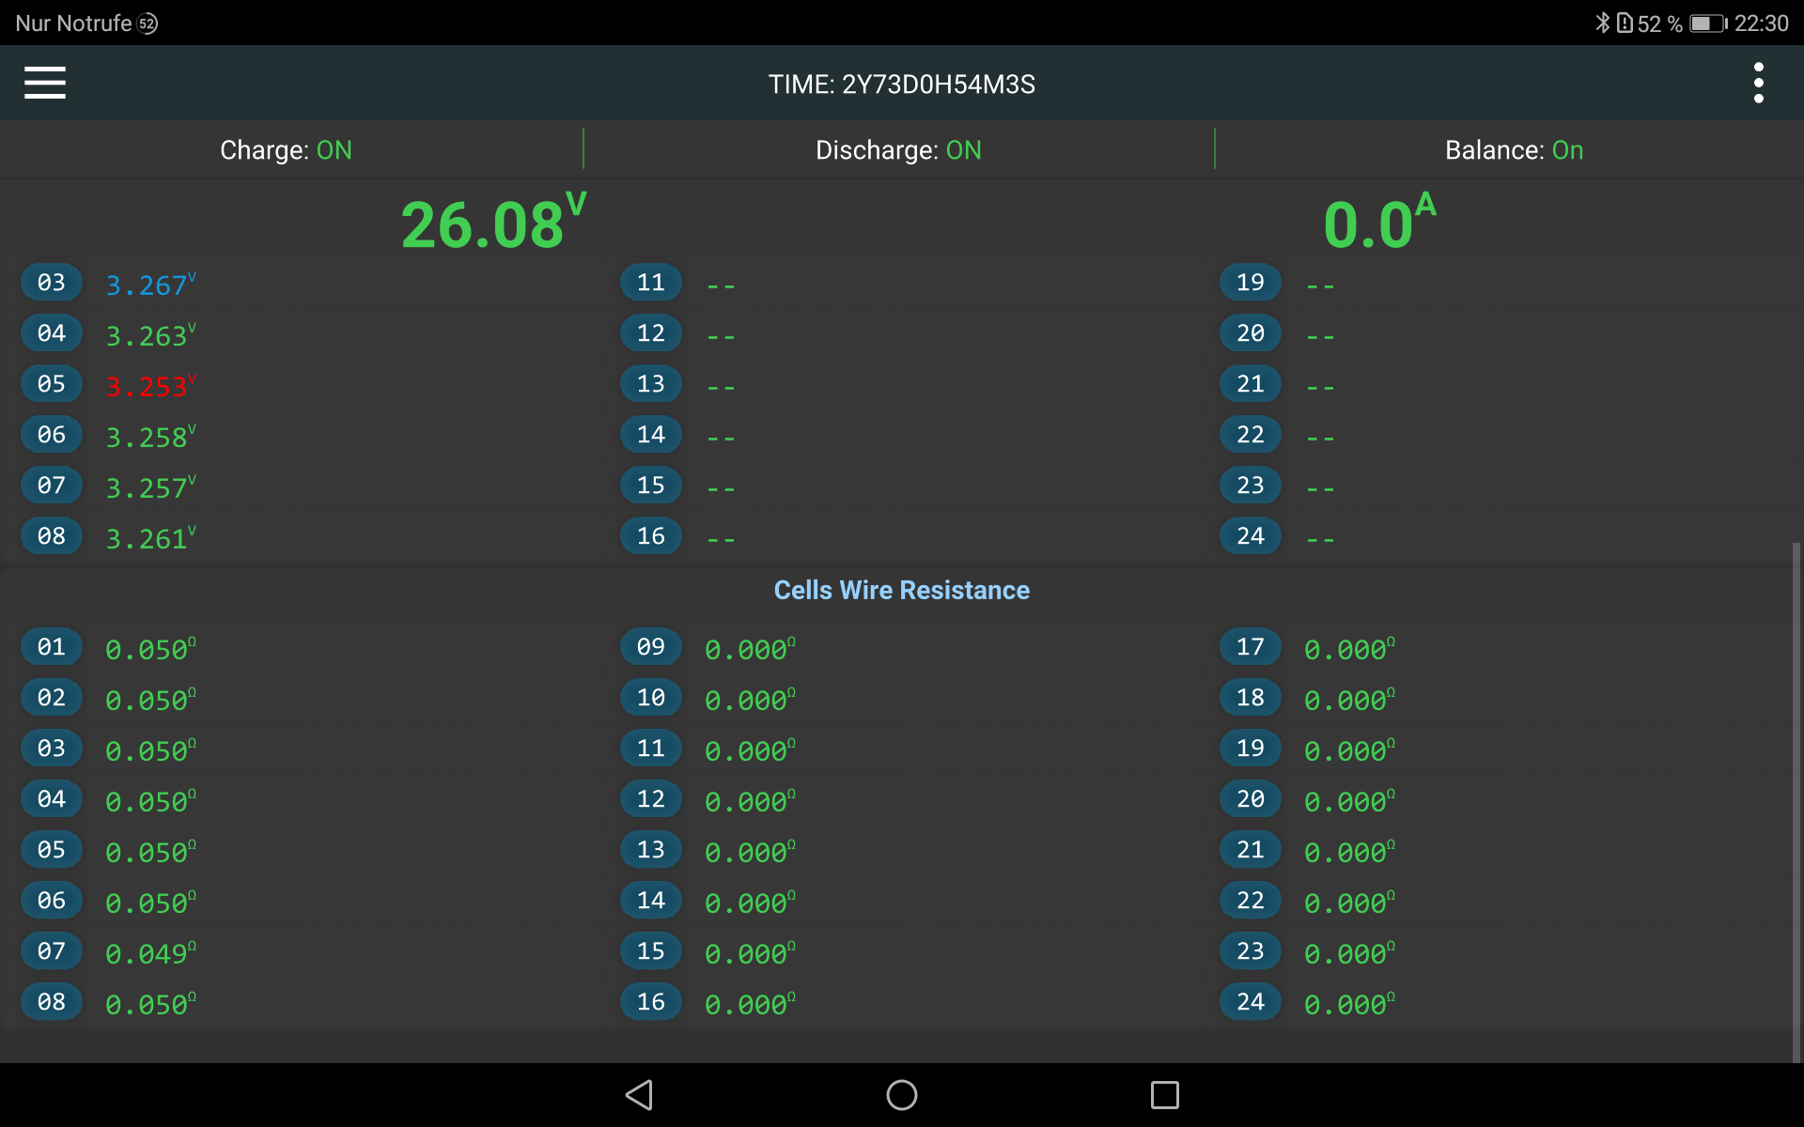Tap cell voltage value 3.263 V
This screenshot has height=1127, width=1804.
150,334
